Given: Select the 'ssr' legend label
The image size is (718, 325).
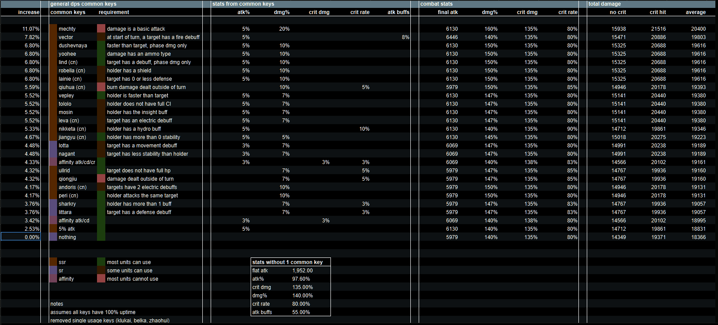Looking at the screenshot, I should [x=62, y=262].
